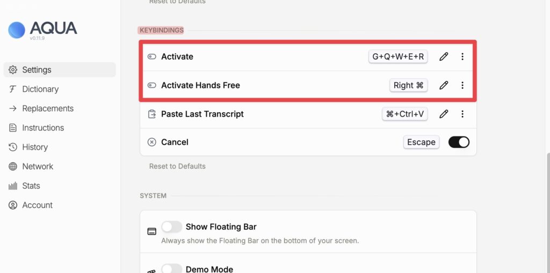Viewport: 550px width, 273px height.
Task: Open the Replacements sidebar item
Action: pos(48,109)
